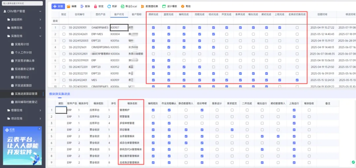Click the 编辑 folder icon in toolbar
This screenshot has height=168, width=356.
[x=68, y=6]
